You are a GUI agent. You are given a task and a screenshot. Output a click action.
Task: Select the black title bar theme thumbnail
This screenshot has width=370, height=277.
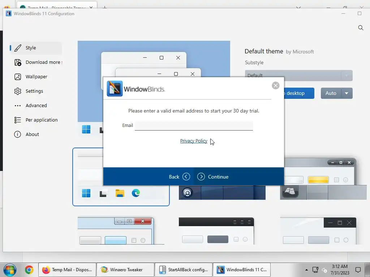(216, 231)
